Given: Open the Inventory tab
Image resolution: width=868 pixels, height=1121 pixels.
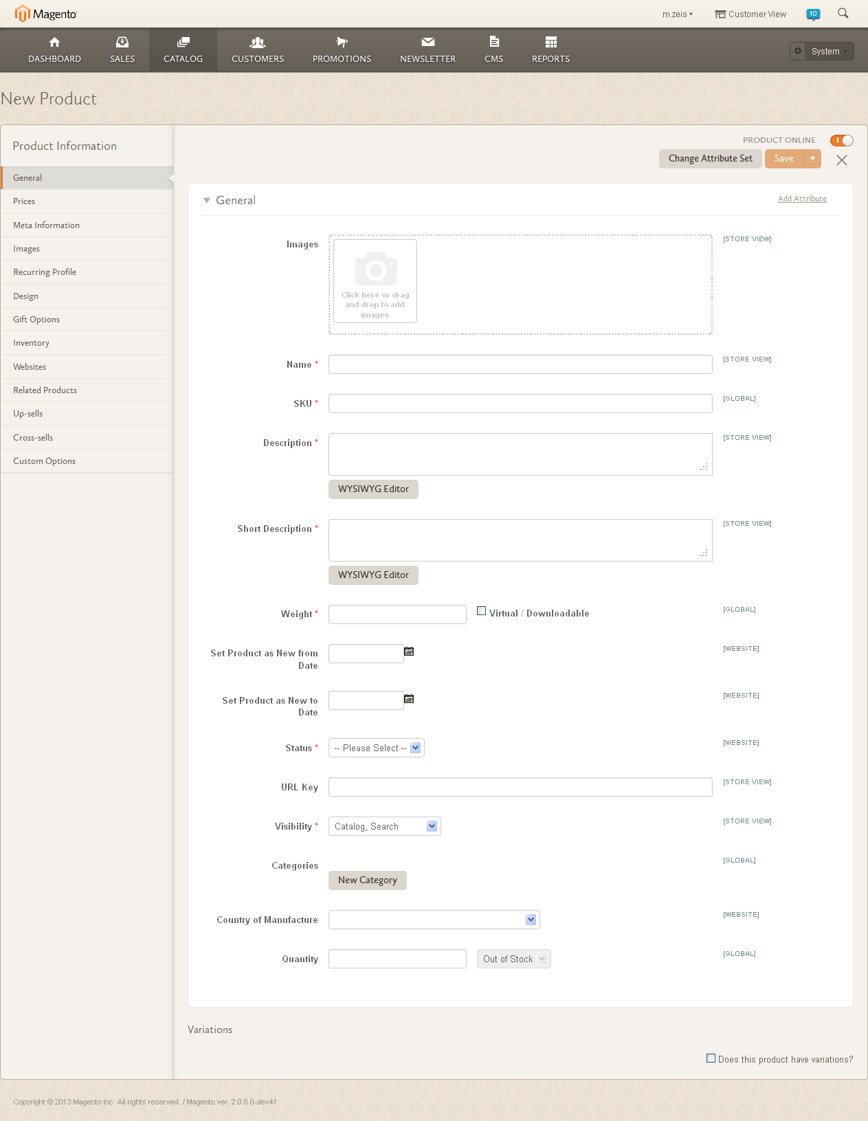Looking at the screenshot, I should (x=87, y=343).
